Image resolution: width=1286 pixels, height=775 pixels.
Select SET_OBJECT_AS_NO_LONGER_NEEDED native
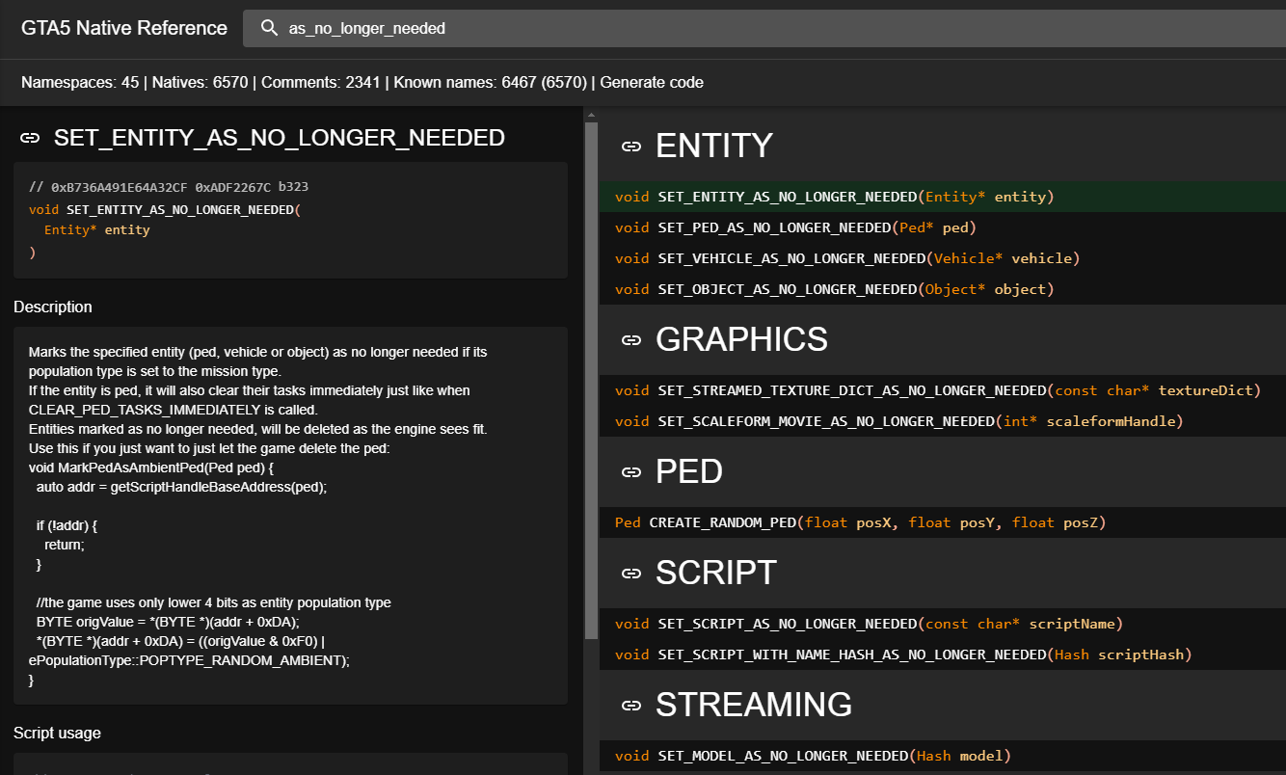click(943, 289)
